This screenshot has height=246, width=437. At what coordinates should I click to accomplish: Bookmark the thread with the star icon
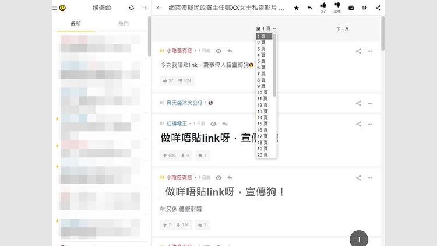point(296,8)
